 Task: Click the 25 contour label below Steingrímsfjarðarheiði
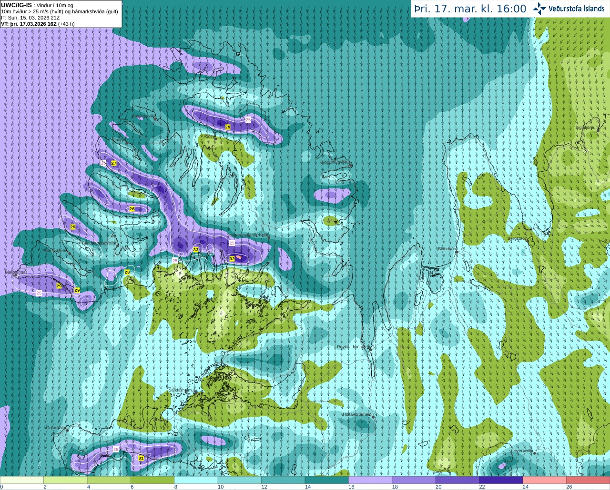232,243
